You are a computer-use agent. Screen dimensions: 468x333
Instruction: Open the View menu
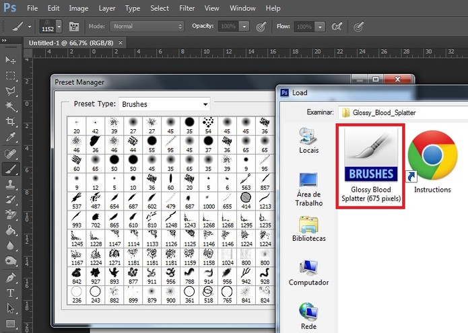[x=211, y=8]
